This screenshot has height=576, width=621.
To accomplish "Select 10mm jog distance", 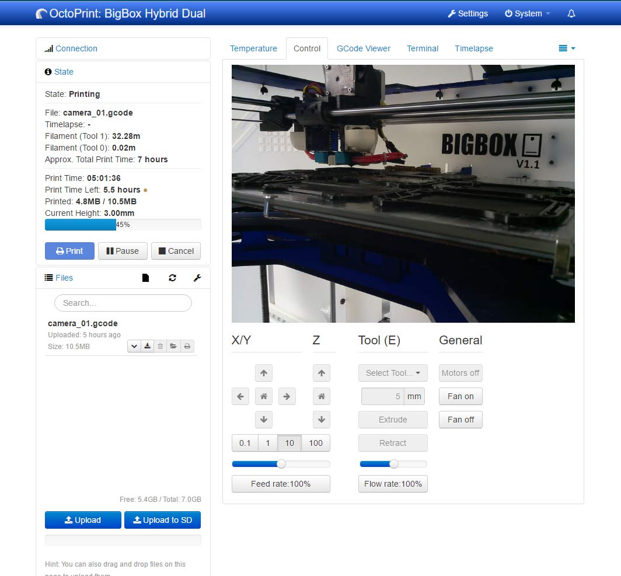I will [289, 443].
